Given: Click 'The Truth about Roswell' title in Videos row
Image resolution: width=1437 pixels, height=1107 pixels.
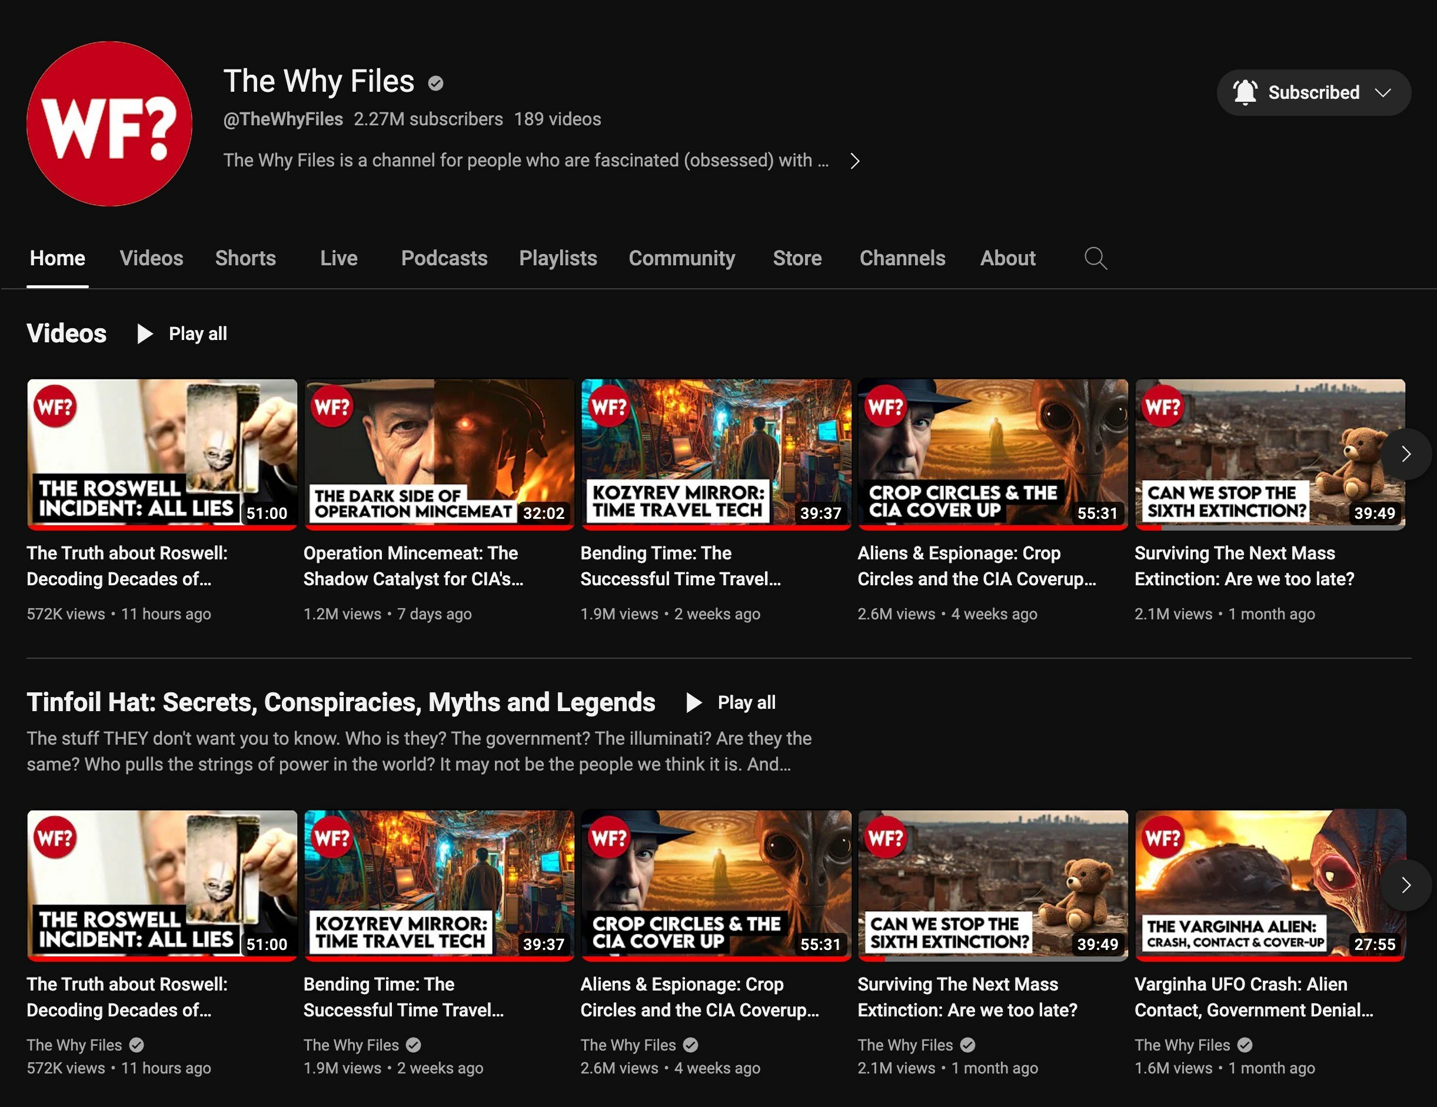Looking at the screenshot, I should (x=127, y=566).
